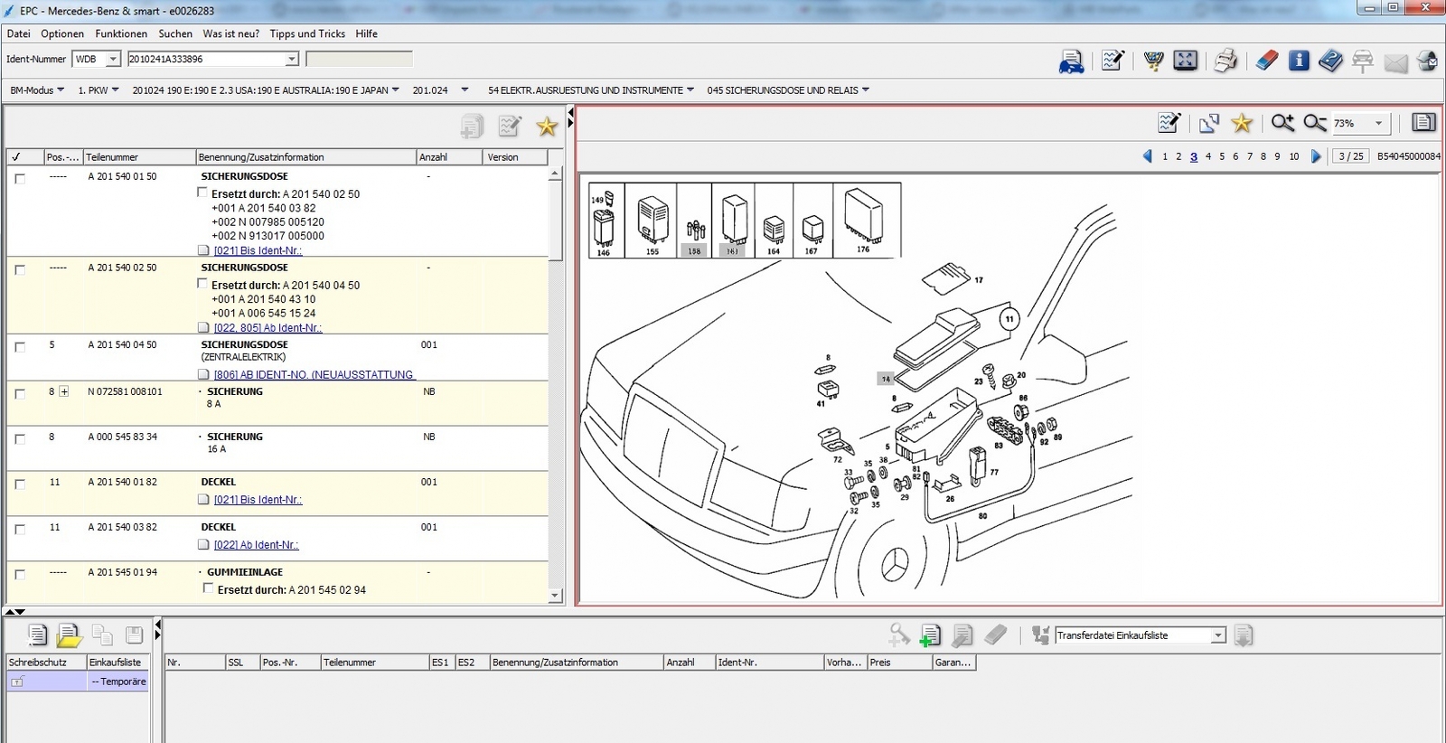The width and height of the screenshot is (1446, 743).
Task: Open the notes editor in main toolbar
Action: click(1113, 61)
